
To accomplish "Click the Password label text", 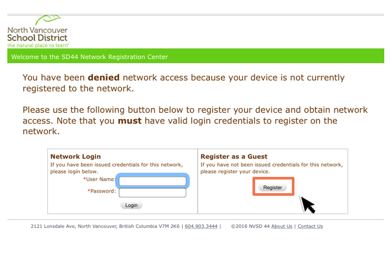I will pyautogui.click(x=102, y=191).
